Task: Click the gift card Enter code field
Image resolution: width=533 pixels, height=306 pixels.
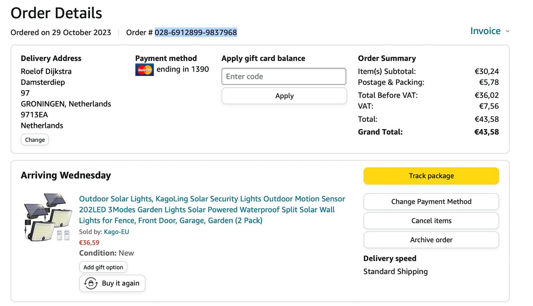Action: click(284, 76)
